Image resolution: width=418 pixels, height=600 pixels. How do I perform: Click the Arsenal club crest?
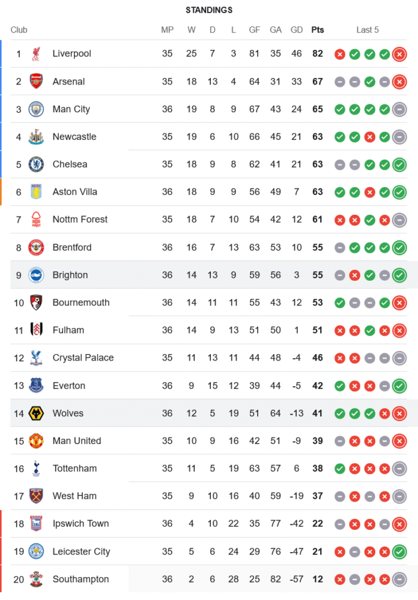click(36, 82)
